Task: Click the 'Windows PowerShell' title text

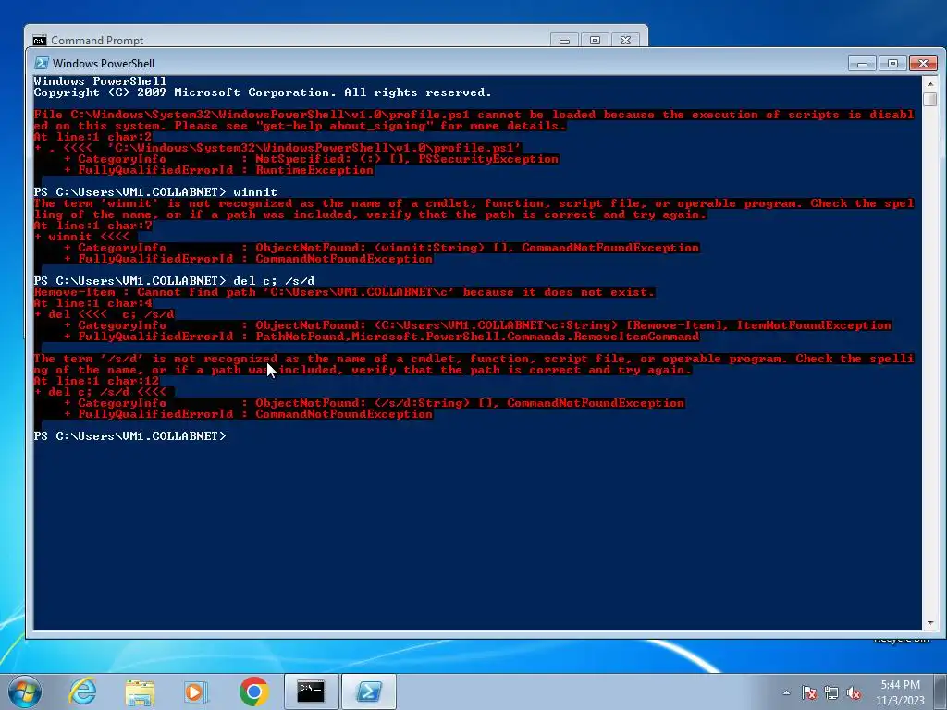Action: [104, 64]
